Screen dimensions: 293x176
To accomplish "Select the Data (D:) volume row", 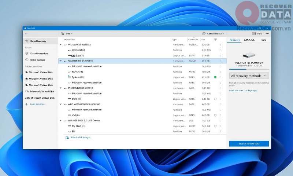I will 142,99.
